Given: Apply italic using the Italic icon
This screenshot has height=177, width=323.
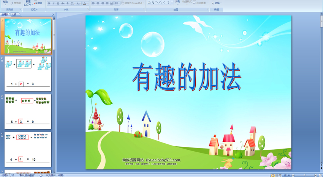Looking at the screenshot, I should [54, 3].
